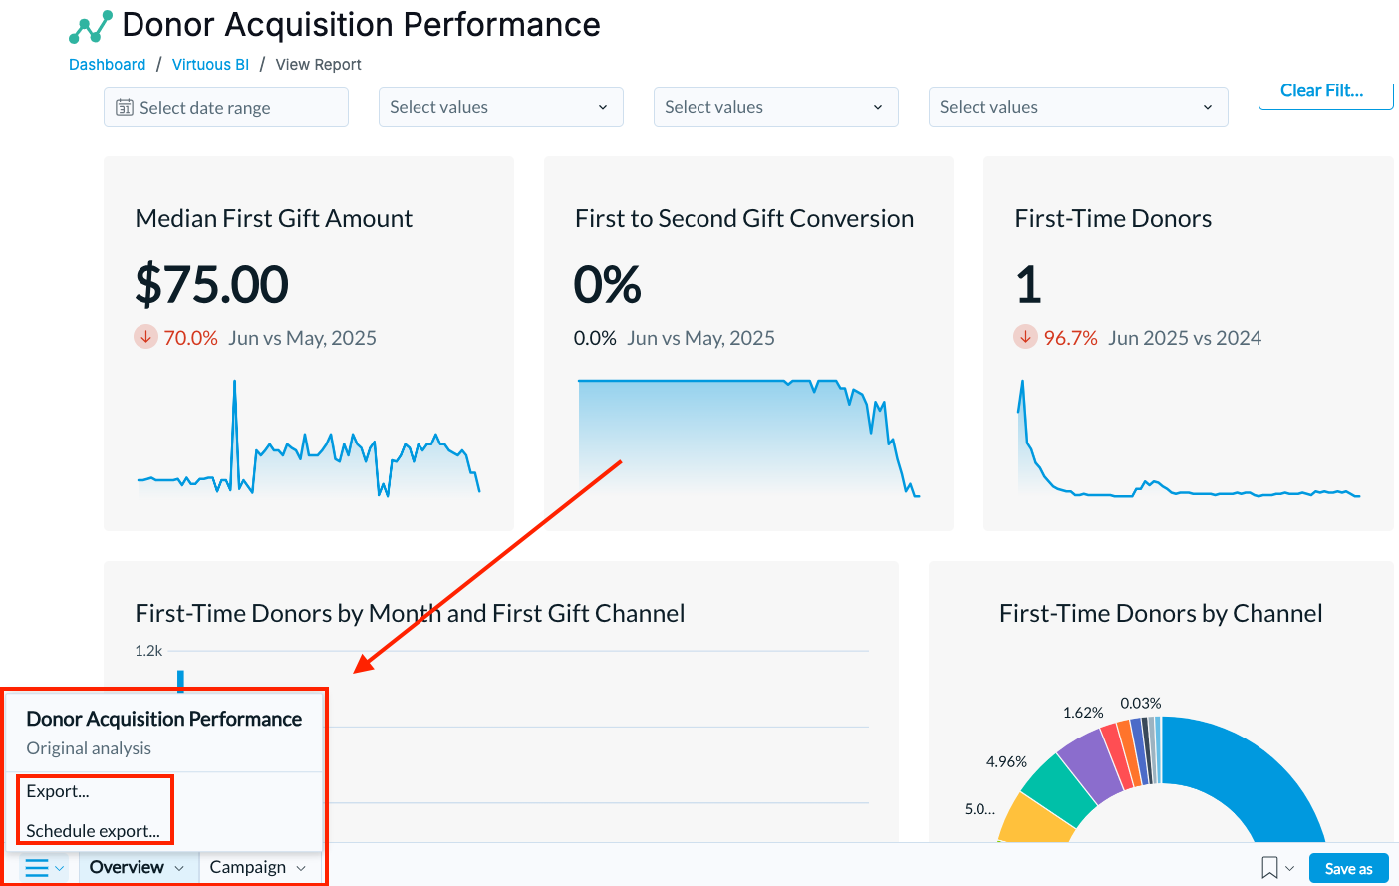The height and width of the screenshot is (886, 1399).
Task: Click the 1.2k axis label
Action: coord(148,650)
